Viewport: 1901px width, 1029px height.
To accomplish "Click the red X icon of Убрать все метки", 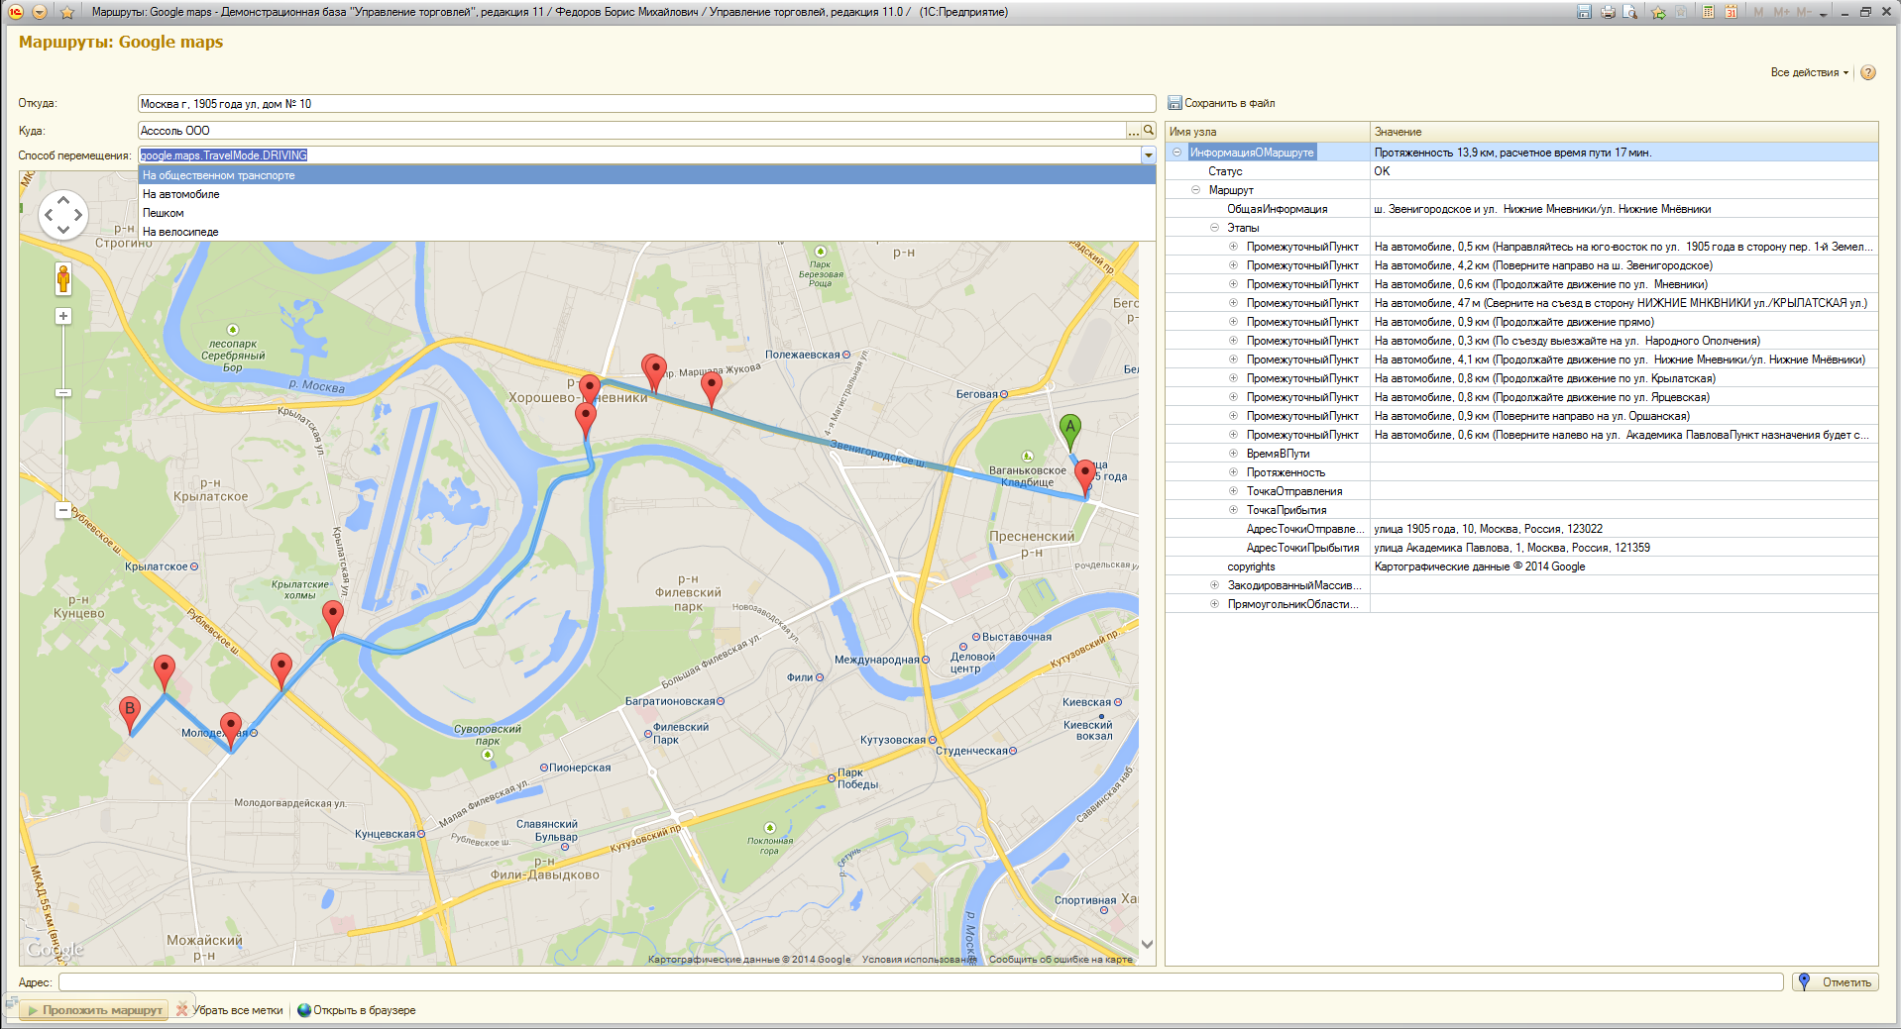I will click(x=182, y=1010).
